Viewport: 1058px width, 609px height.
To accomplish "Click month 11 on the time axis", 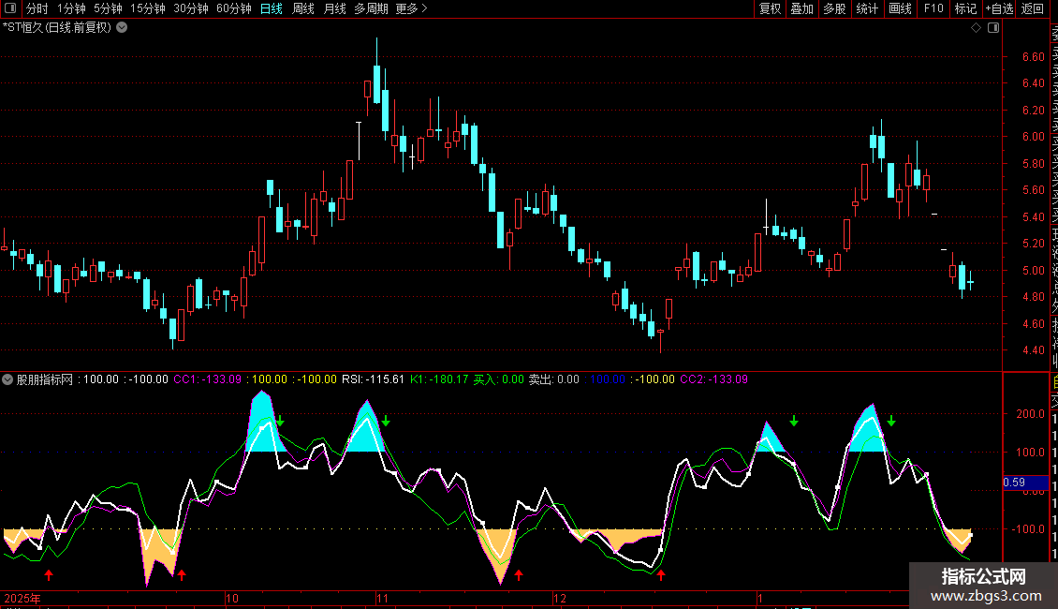I will pos(383,598).
